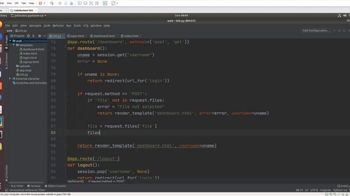Open the Run menu in PyCharm
The width and height of the screenshot is (350, 196).
point(69,26)
